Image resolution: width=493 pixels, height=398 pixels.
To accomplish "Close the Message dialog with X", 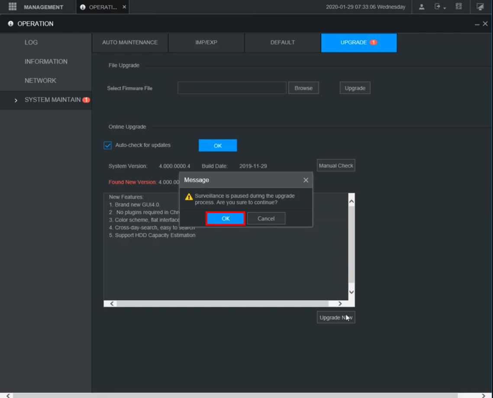I will pos(306,180).
